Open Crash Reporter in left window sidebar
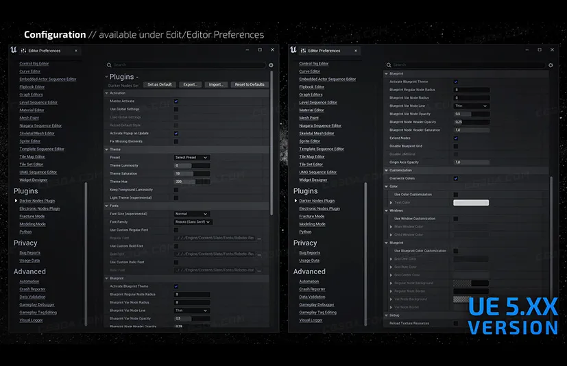567x366 pixels. (32, 289)
